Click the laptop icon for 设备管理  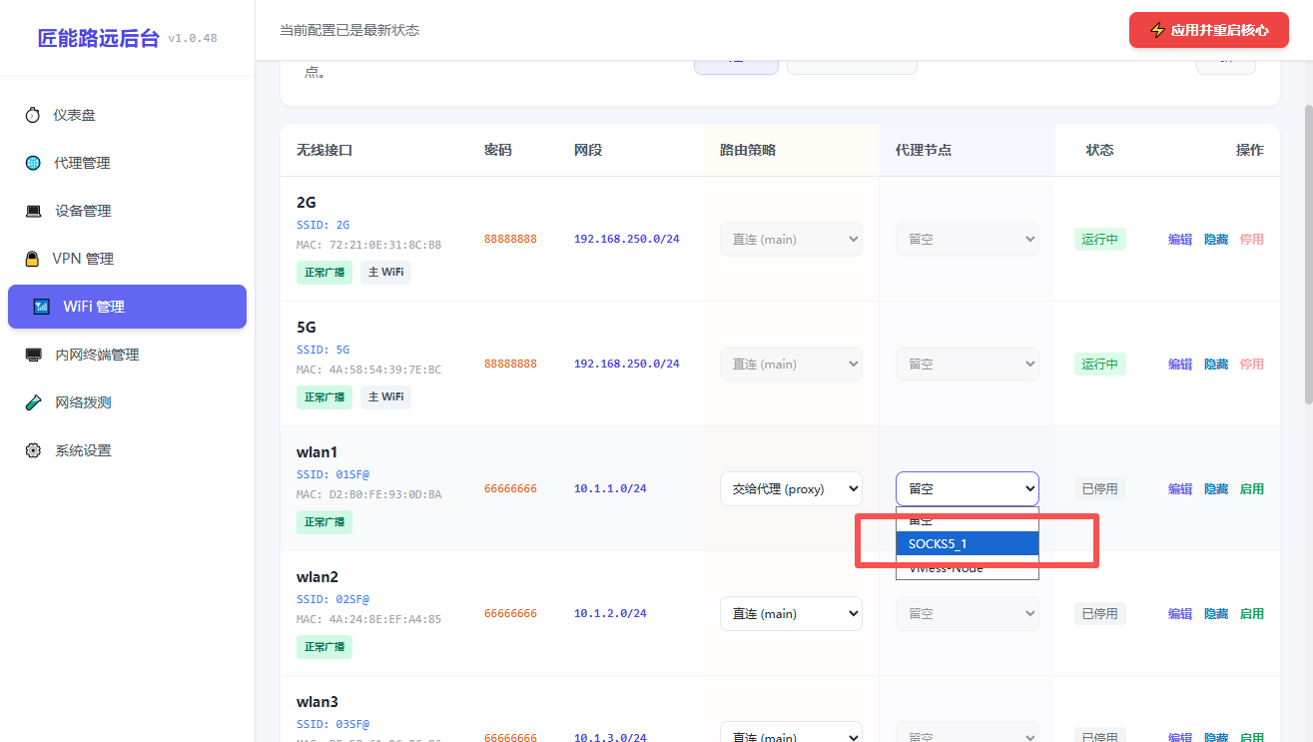[x=34, y=211]
